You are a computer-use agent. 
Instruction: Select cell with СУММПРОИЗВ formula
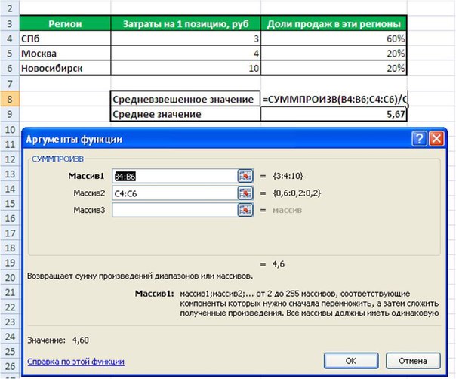pyautogui.click(x=334, y=100)
